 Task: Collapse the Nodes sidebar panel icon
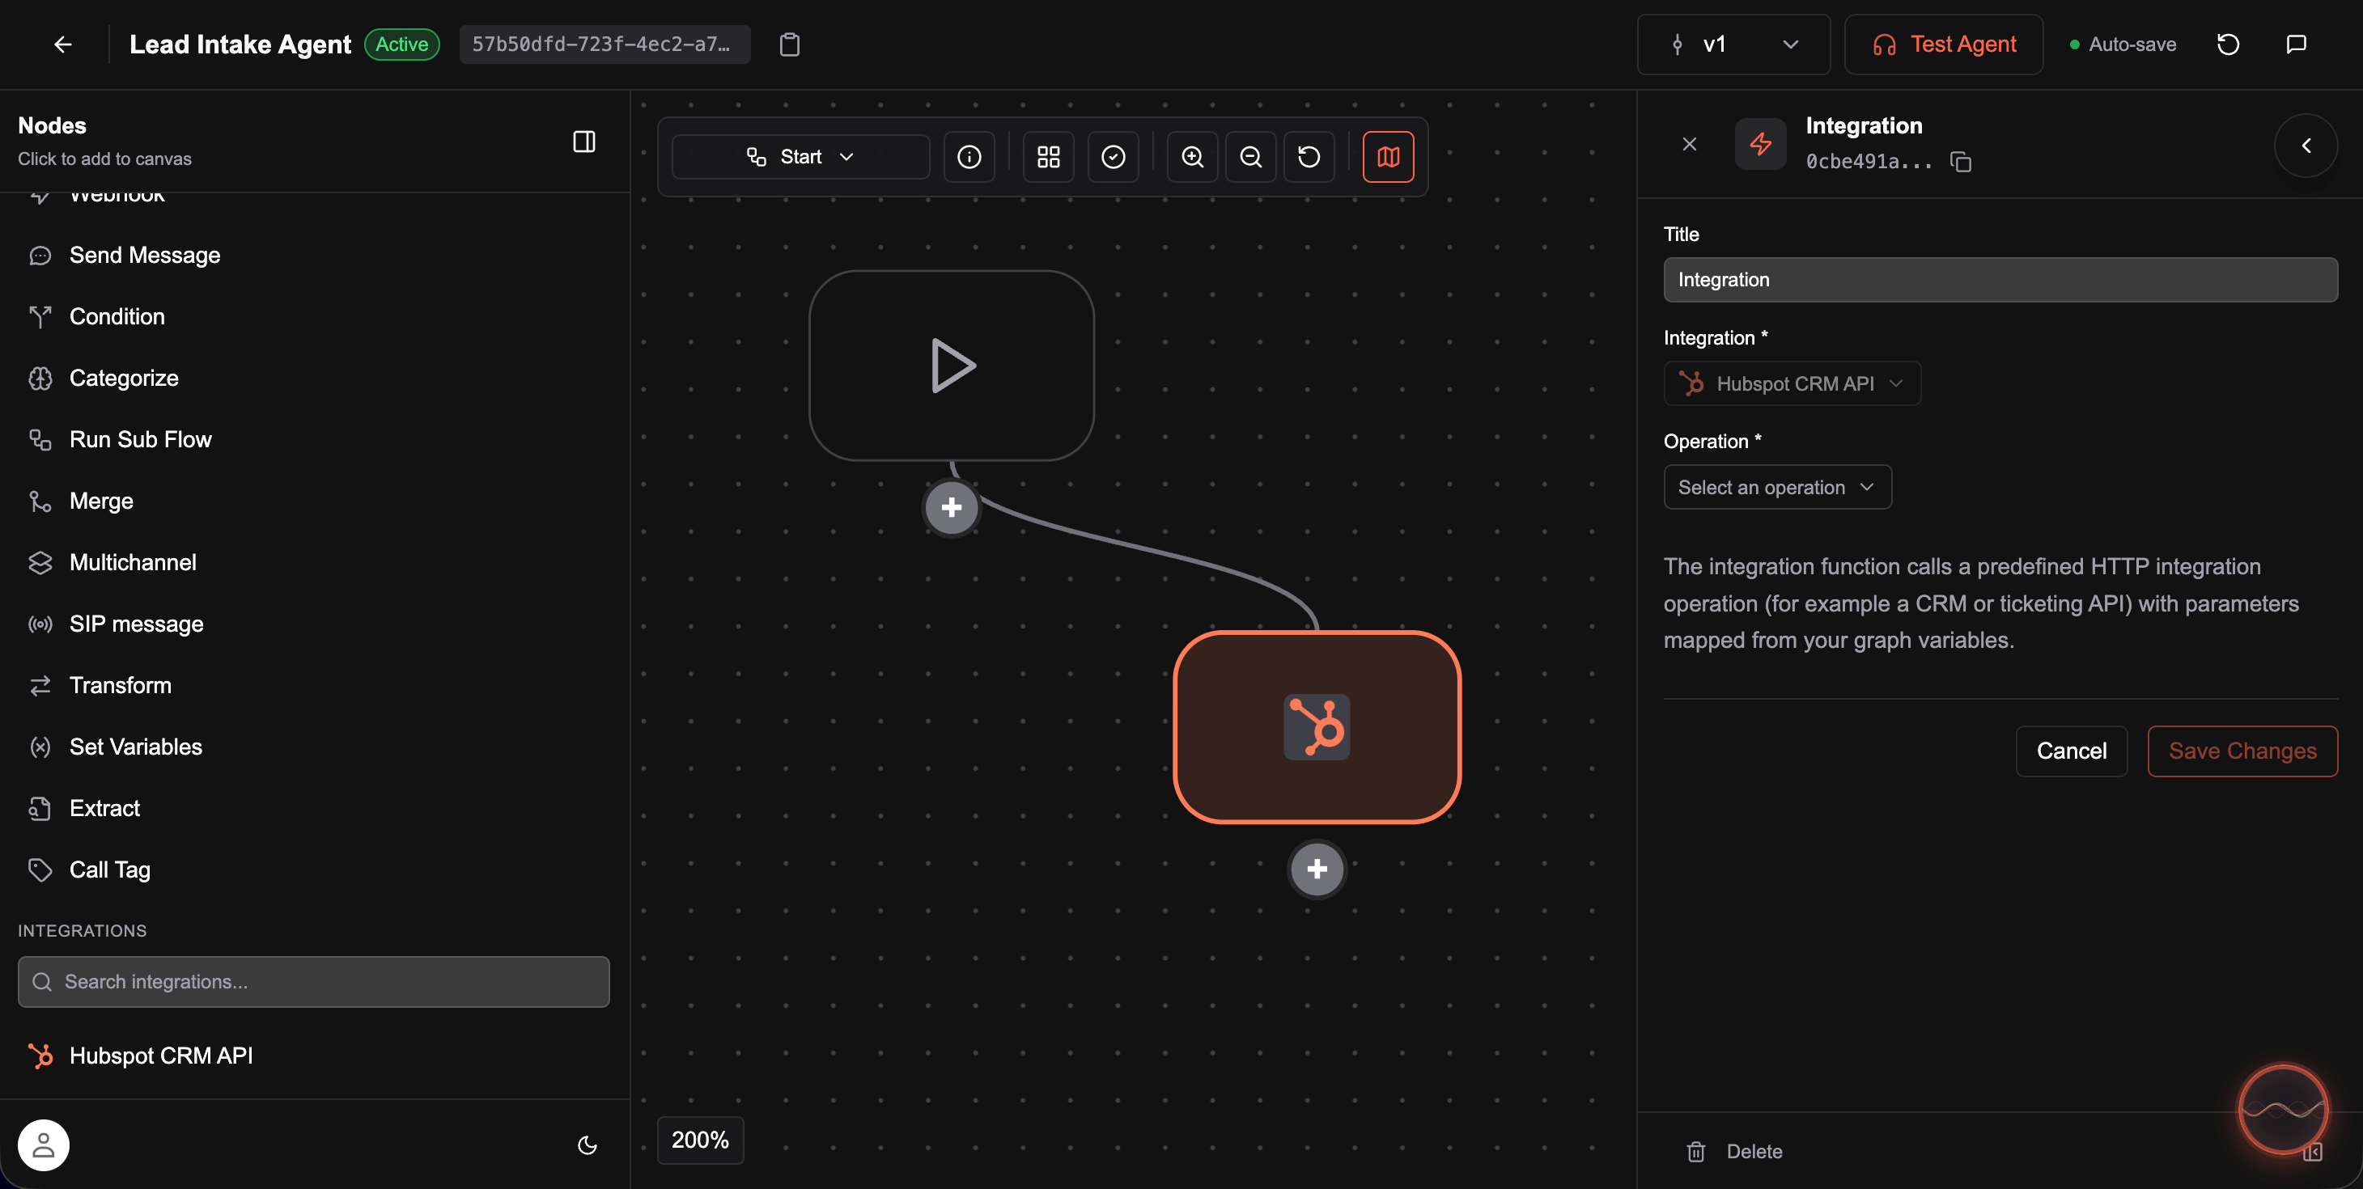584,142
